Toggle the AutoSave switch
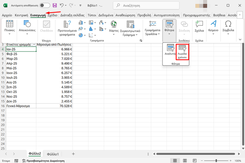245x163 pixels. (x=45, y=6)
